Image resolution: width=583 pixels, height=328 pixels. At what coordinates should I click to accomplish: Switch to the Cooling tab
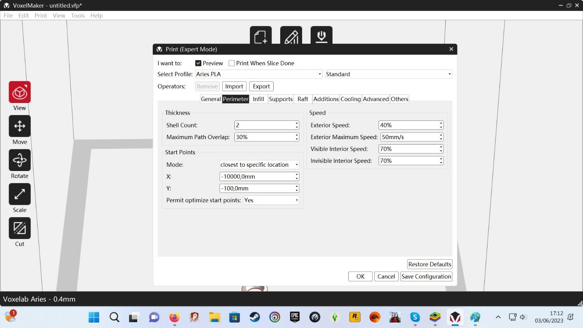tap(351, 99)
